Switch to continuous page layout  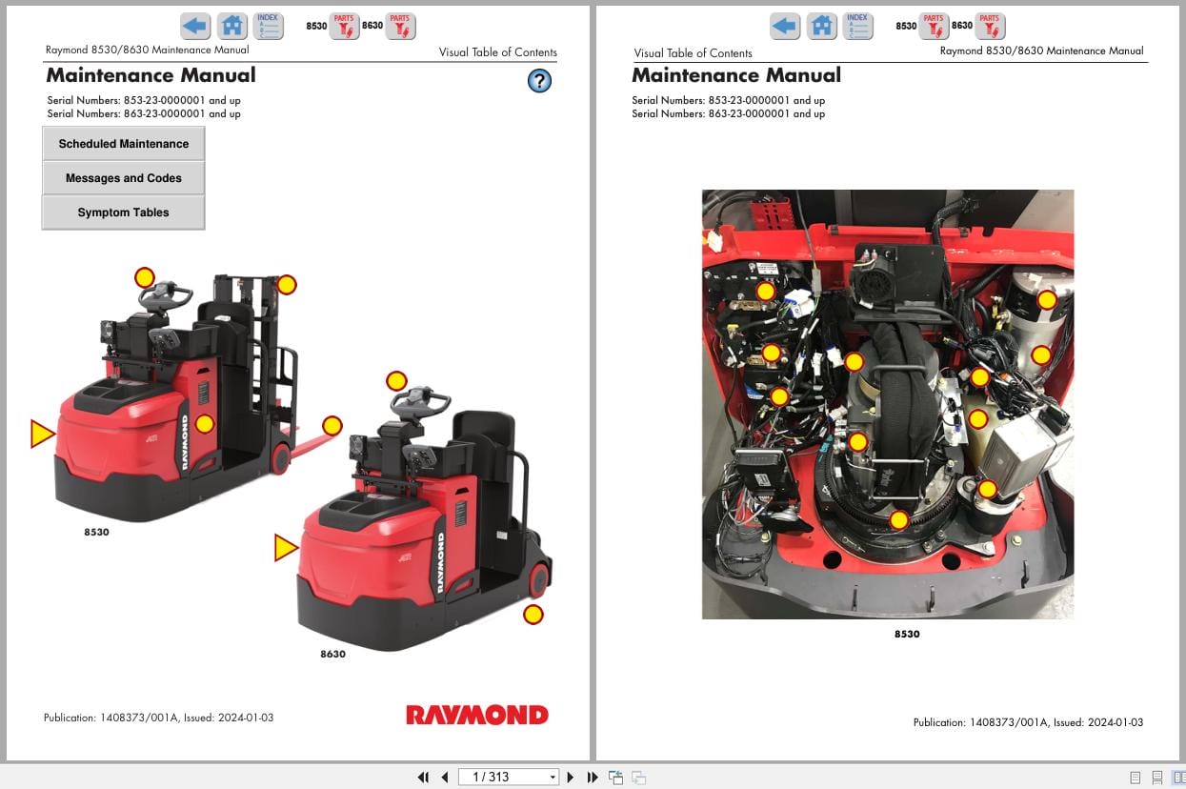(1157, 778)
